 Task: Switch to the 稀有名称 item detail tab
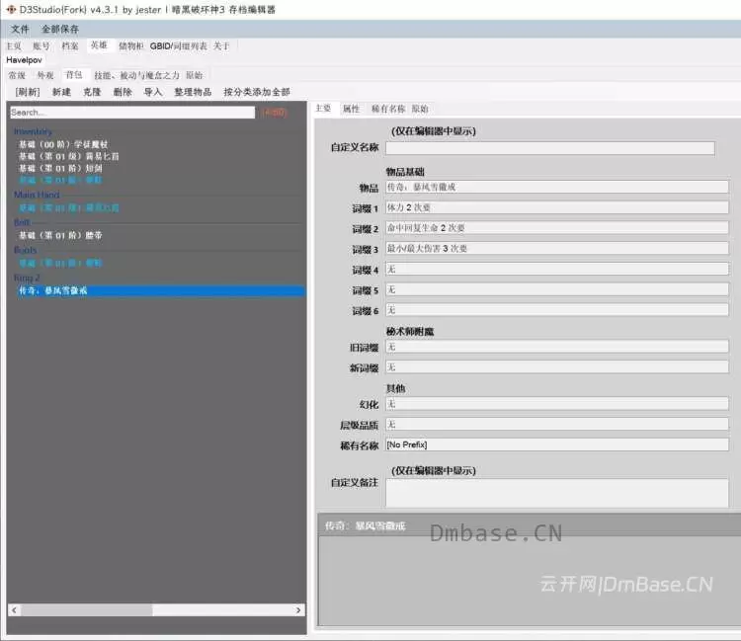[x=388, y=109]
